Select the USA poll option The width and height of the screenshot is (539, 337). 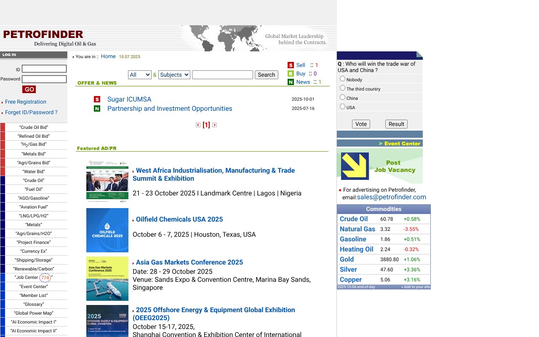click(342, 106)
